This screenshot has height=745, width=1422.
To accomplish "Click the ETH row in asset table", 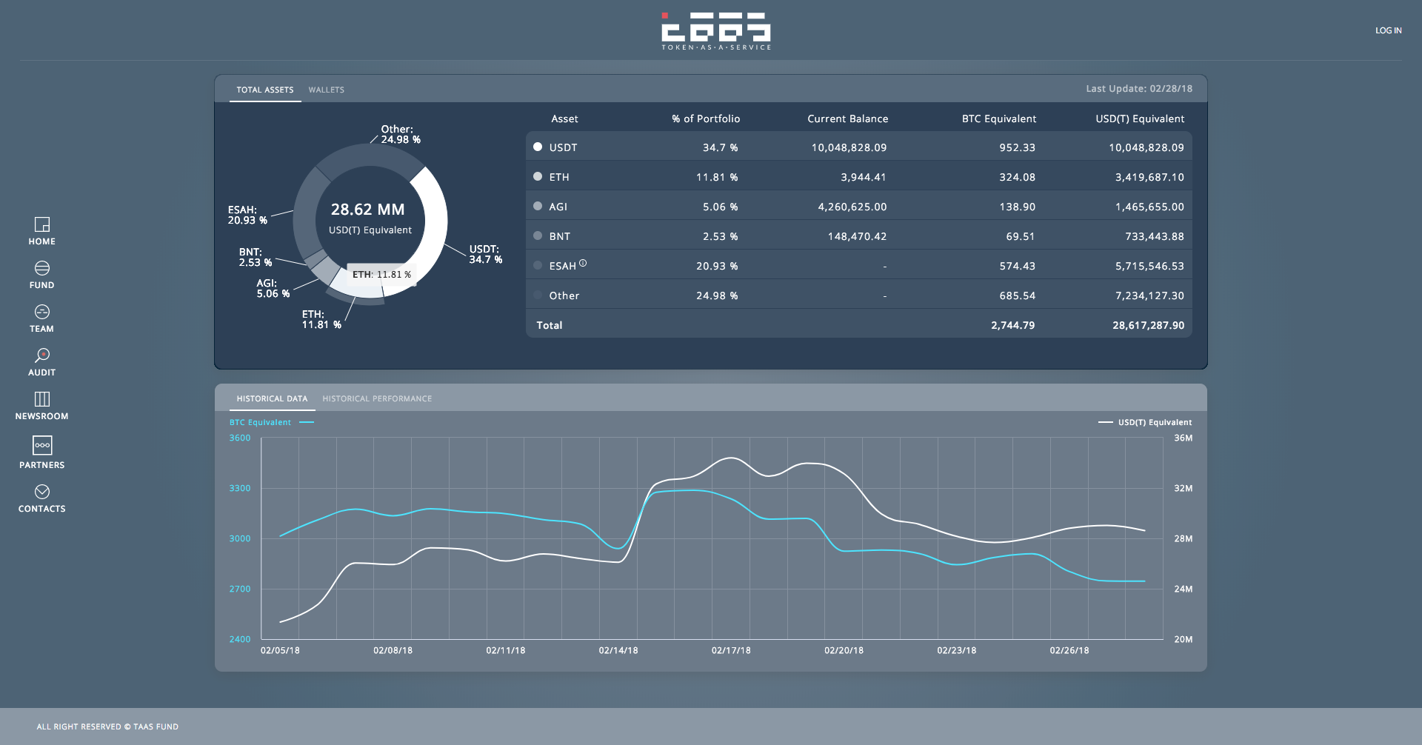I will [859, 176].
